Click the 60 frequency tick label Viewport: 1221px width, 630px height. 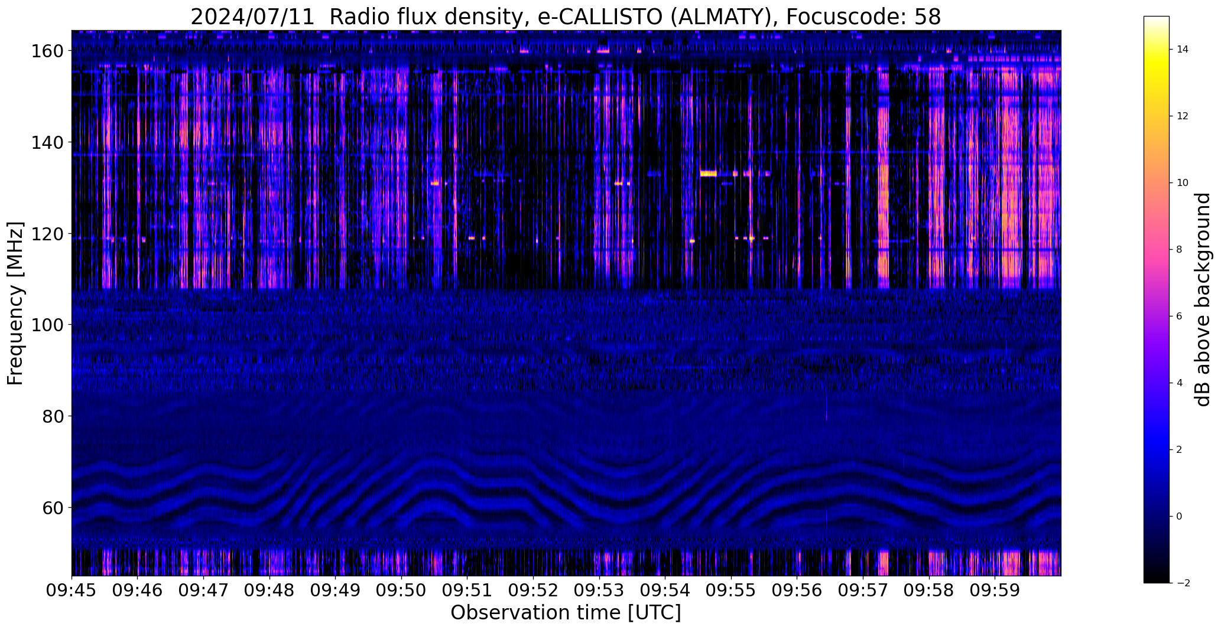pyautogui.click(x=53, y=508)
